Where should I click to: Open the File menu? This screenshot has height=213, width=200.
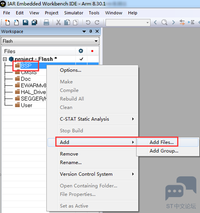click(x=7, y=13)
